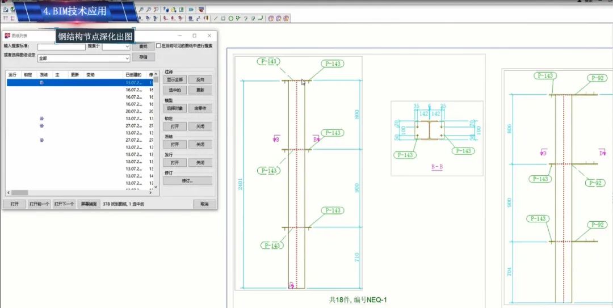Viewport: 613px width, 308px height.
Task: Click '打开下一个' to open next drawing
Action: 64,204
